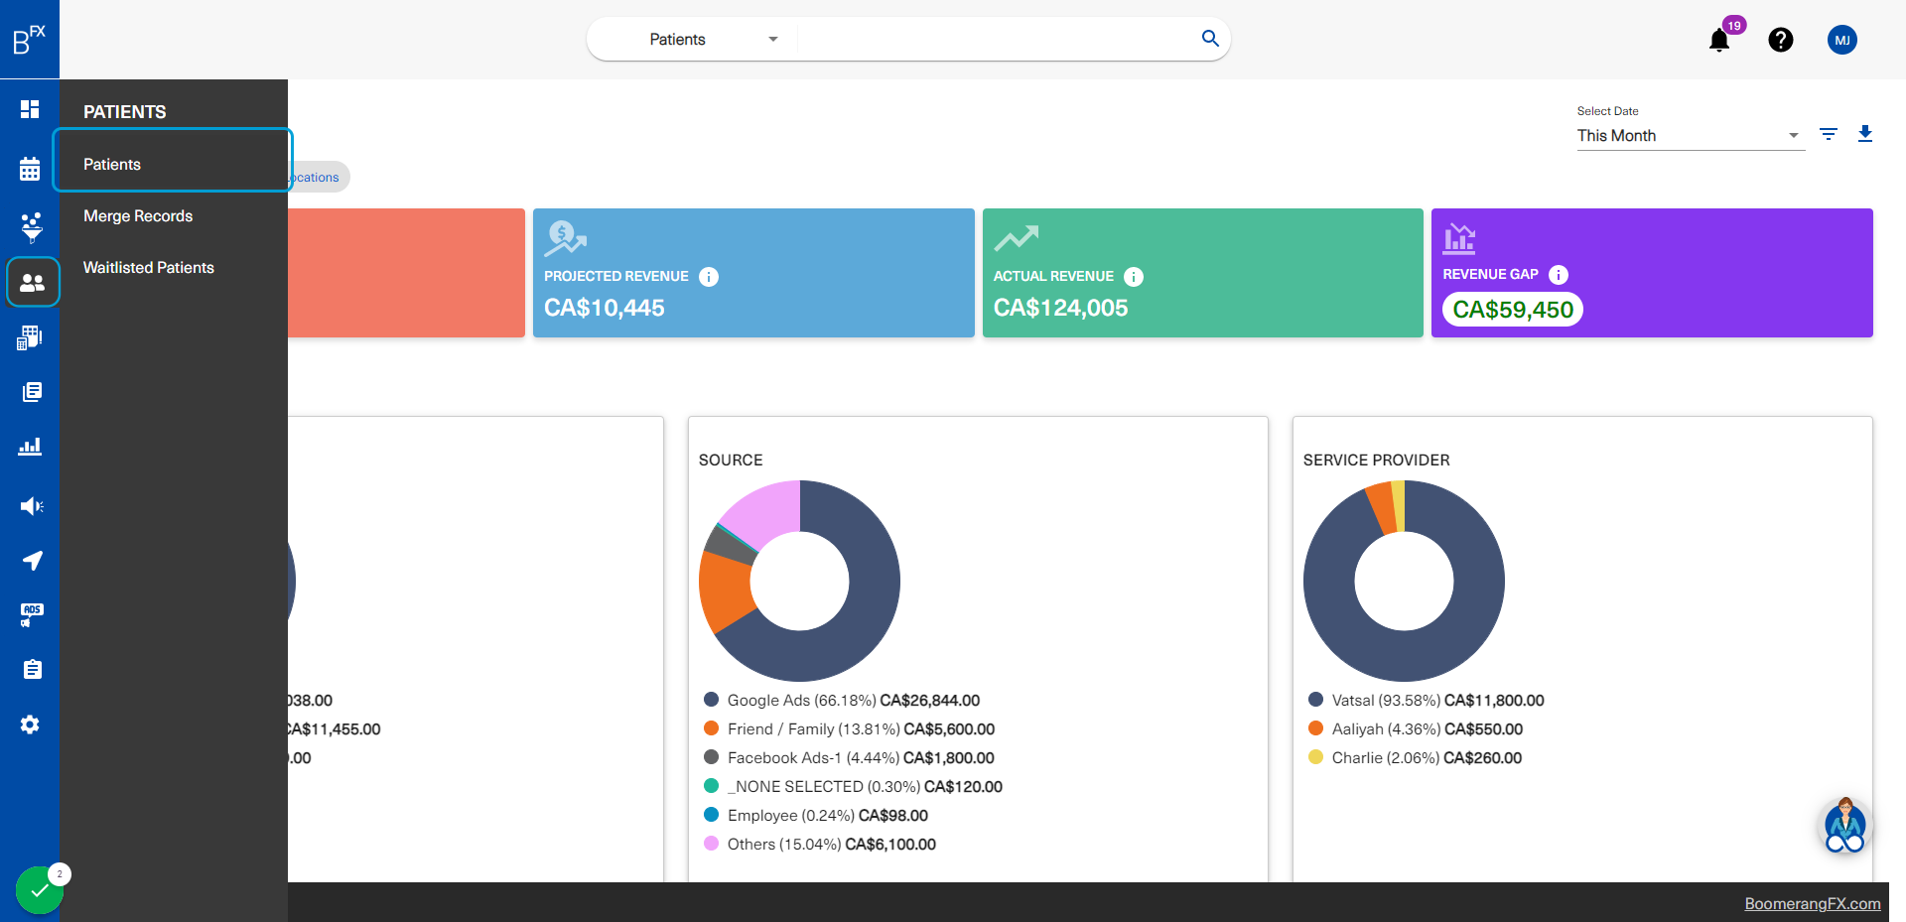Image resolution: width=1906 pixels, height=922 pixels.
Task: Open the notifications bell
Action: pos(1719,40)
